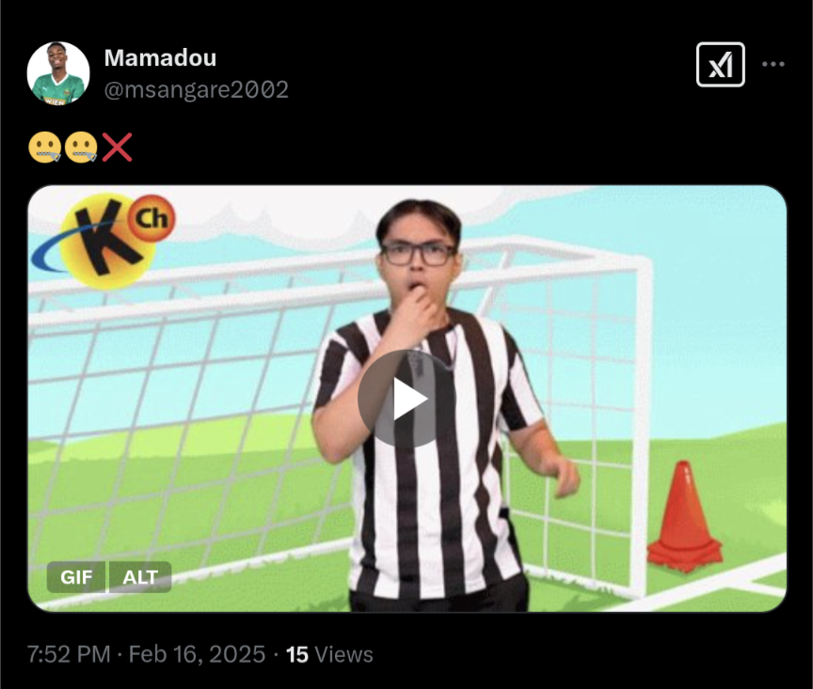Screen dimensions: 813x689
Task: Click the Grok icon beside the post
Action: tap(720, 65)
